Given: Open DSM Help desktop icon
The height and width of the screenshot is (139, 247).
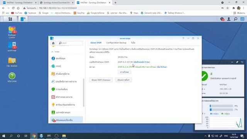Looking at the screenshot, I should pos(12,77).
